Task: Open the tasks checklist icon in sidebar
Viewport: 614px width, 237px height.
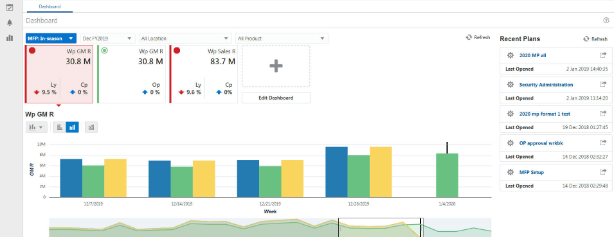Action: click(x=10, y=7)
